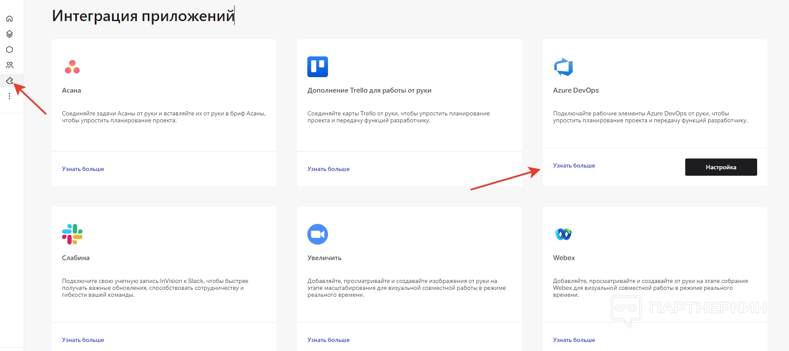Open Узнать больше link on Slack card
The width and height of the screenshot is (789, 351).
pos(83,340)
